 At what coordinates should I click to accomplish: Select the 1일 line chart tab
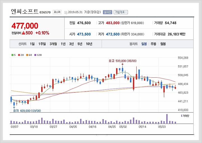pos(32,44)
